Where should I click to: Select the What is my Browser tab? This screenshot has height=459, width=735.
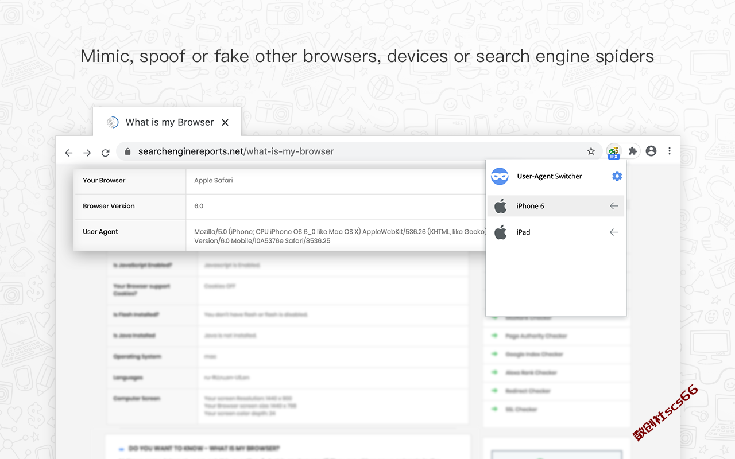coord(167,122)
